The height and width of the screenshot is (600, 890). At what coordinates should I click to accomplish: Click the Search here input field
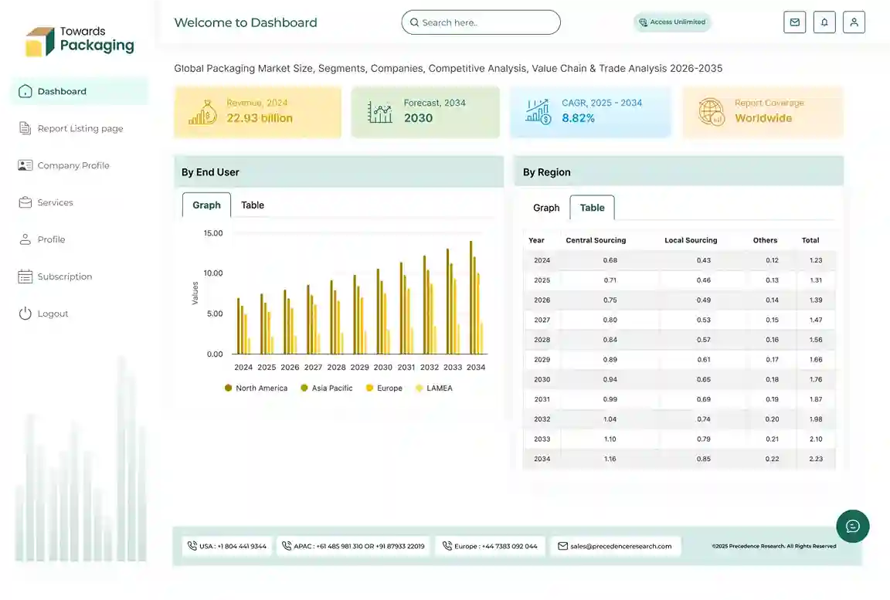pyautogui.click(x=487, y=22)
